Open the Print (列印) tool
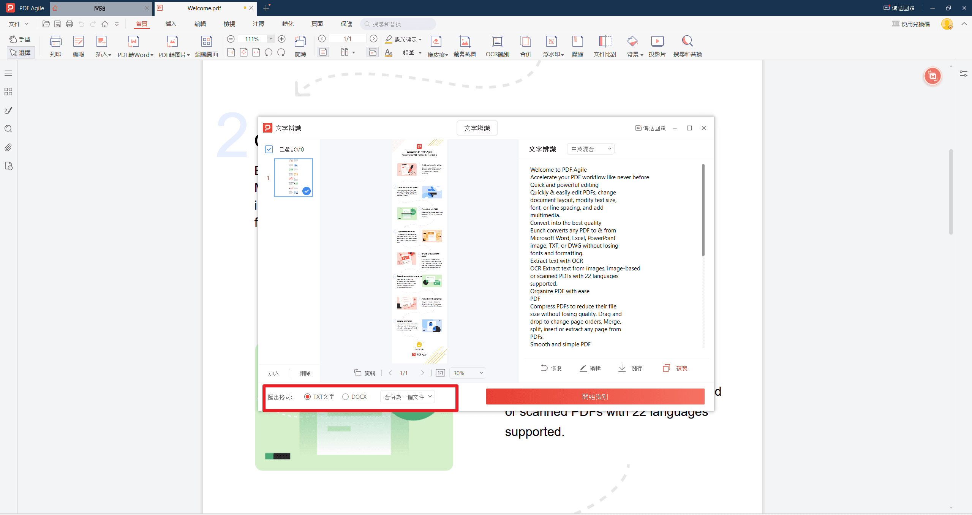This screenshot has width=972, height=515. coord(55,46)
